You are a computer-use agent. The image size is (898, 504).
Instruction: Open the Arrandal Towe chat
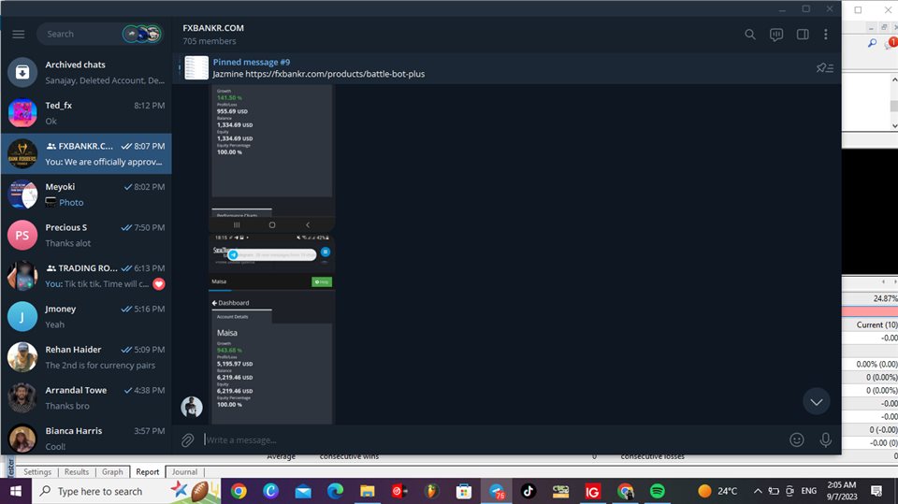pos(86,397)
